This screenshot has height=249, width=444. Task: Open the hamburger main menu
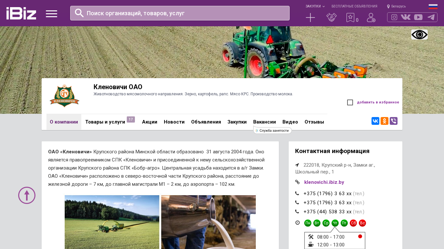[51, 14]
